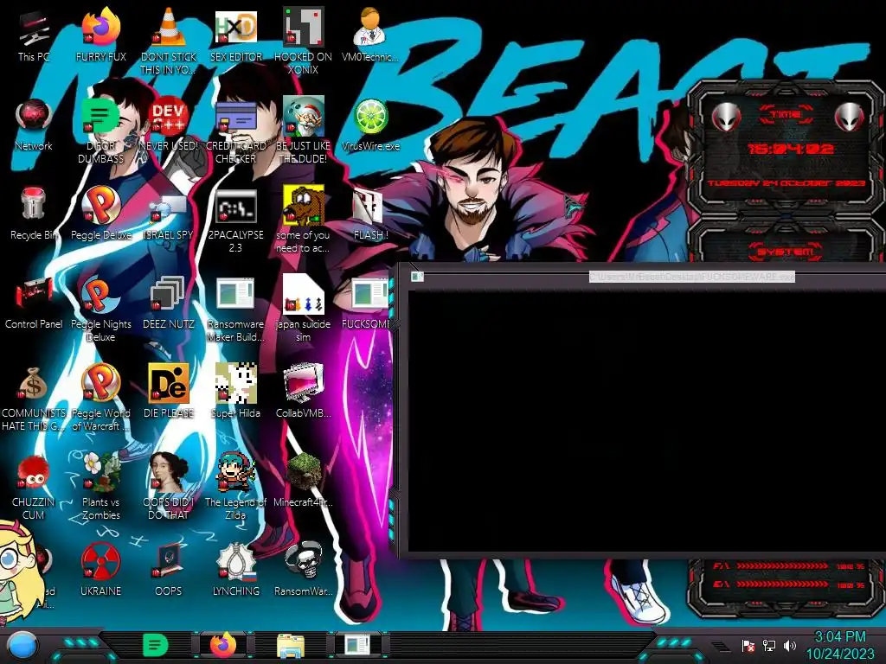Image resolution: width=886 pixels, height=664 pixels.
Task: Open the CollabVMB... monitor icon
Action: coord(304,384)
